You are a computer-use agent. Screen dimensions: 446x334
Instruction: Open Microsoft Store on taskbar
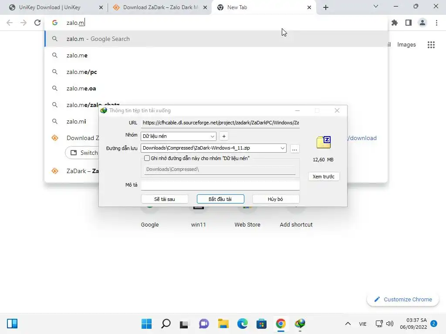pos(261,324)
